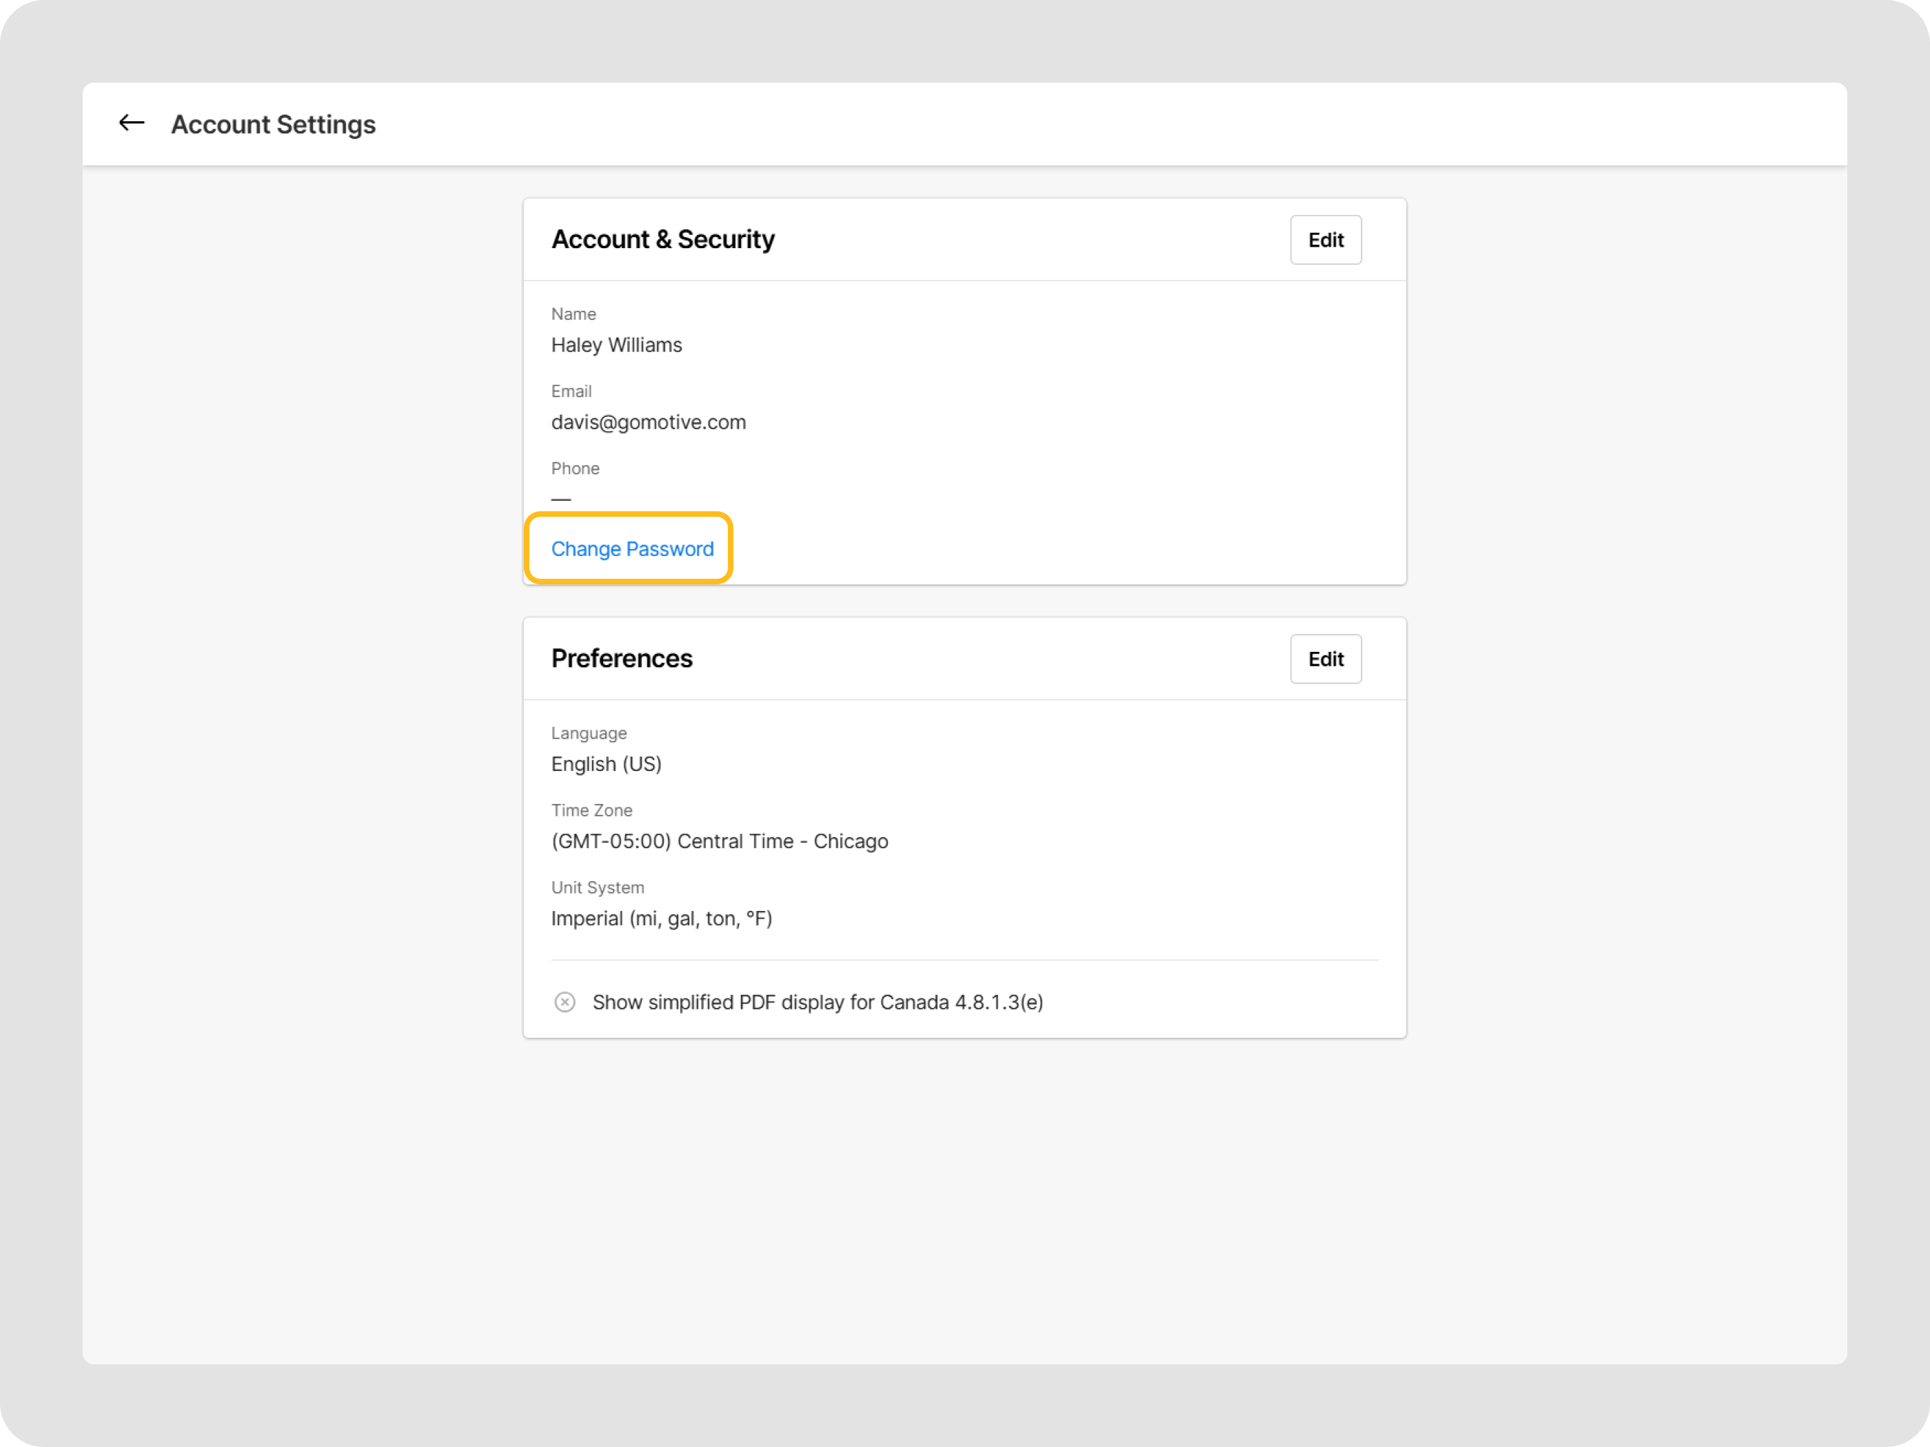Click the Language field label

[x=588, y=734]
